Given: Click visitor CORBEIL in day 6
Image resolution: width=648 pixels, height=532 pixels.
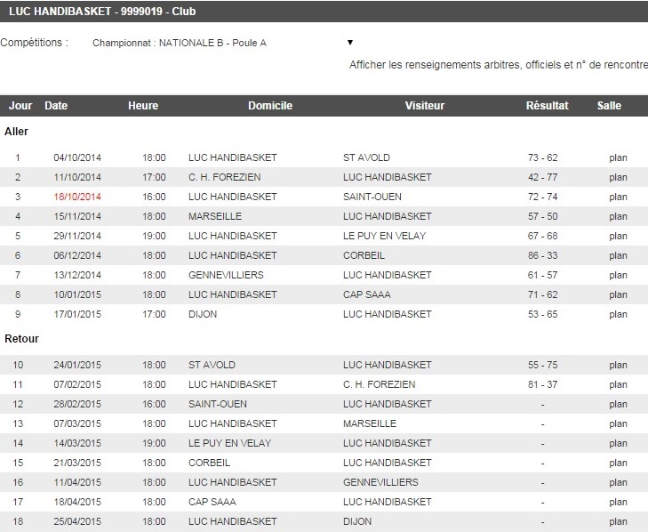Looking at the screenshot, I should [364, 255].
